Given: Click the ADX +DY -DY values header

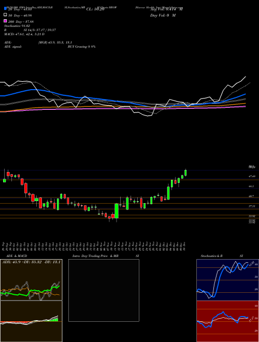Looking at the screenshot, I should pyautogui.click(x=31, y=262).
